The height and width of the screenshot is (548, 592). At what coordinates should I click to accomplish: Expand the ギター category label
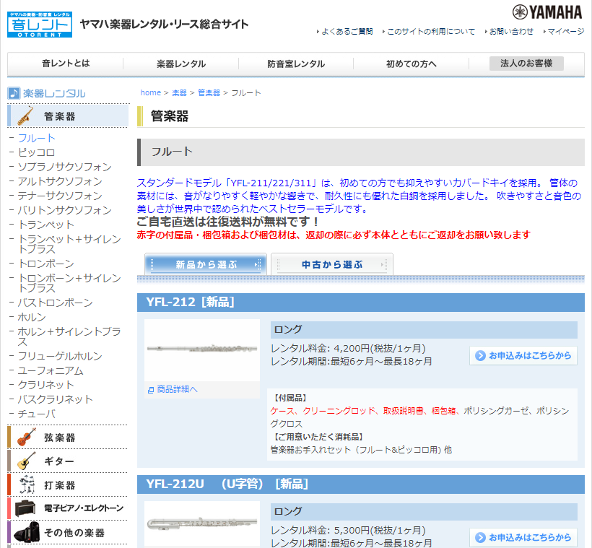coord(59,461)
